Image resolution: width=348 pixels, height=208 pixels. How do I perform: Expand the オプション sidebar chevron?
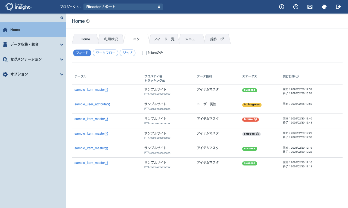[62, 74]
